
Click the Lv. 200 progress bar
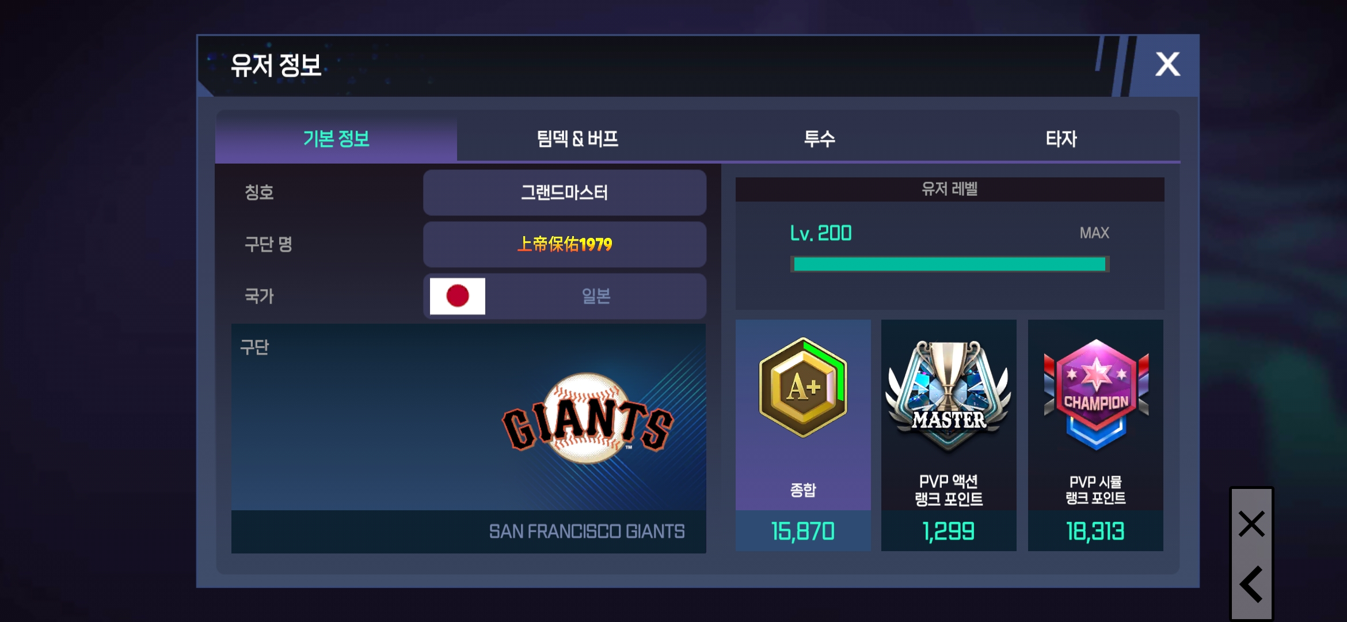(x=950, y=264)
